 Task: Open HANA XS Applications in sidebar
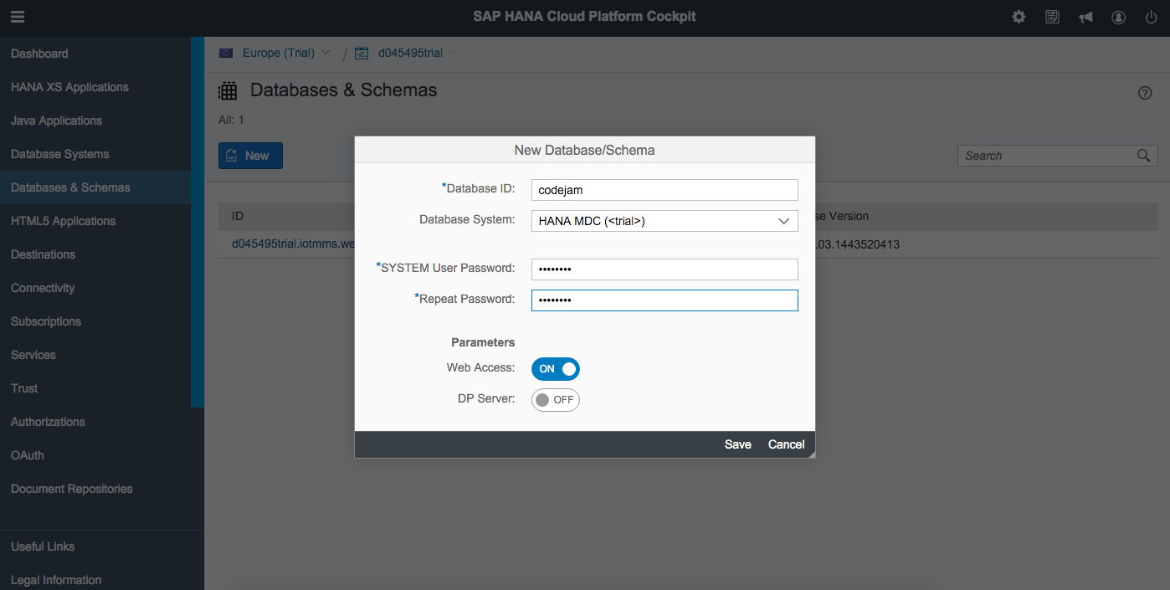click(x=69, y=87)
